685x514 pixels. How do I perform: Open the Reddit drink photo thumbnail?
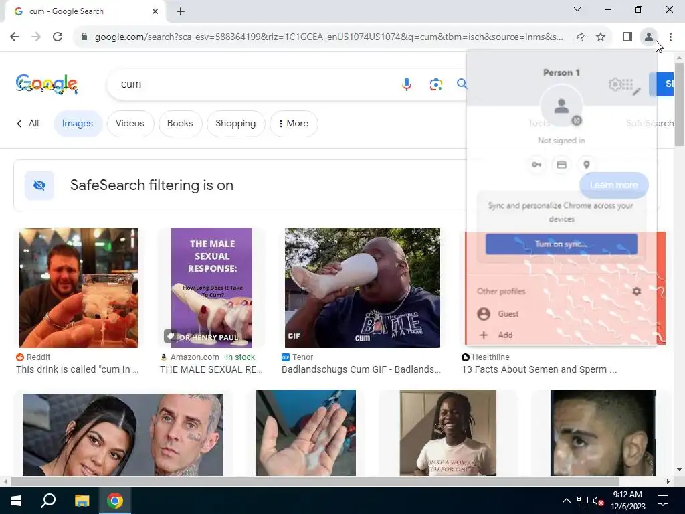tap(79, 288)
